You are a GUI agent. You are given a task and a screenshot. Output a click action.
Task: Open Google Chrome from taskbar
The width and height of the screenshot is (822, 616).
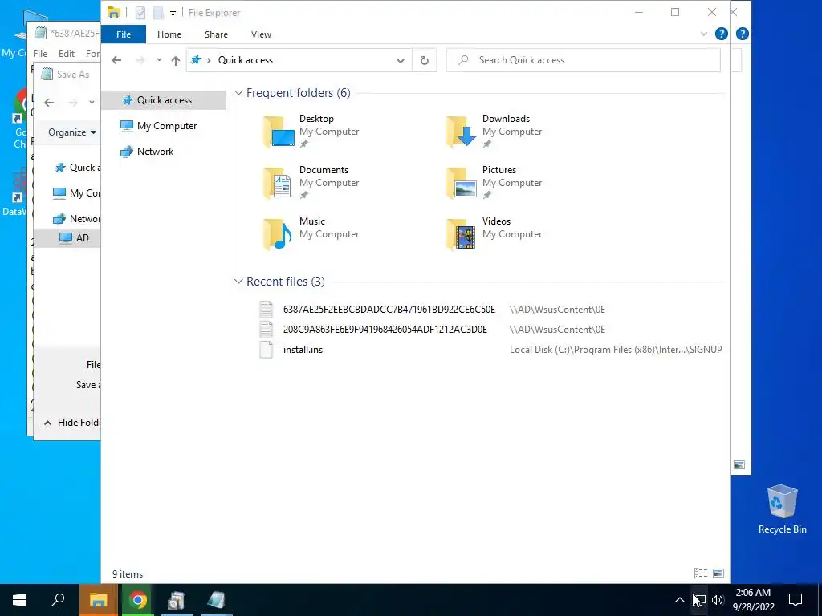point(138,600)
